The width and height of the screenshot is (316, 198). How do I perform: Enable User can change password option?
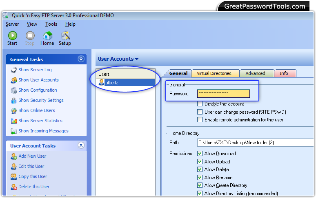tap(200, 112)
